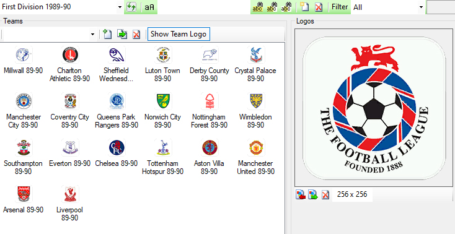
Task: Click the new-page icon beside the Filter label
Action: [304, 7]
